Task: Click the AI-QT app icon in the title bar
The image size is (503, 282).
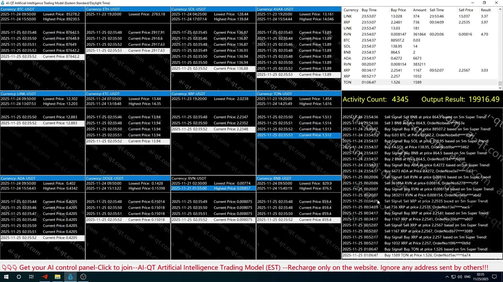Action: (x=3, y=3)
